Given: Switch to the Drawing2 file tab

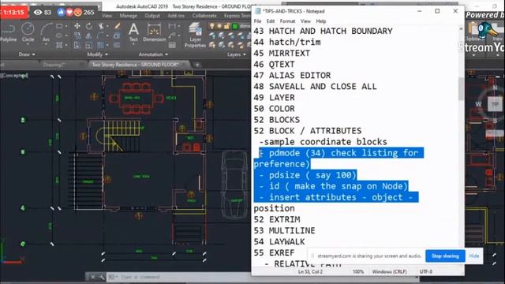Looking at the screenshot, I should tap(54, 65).
